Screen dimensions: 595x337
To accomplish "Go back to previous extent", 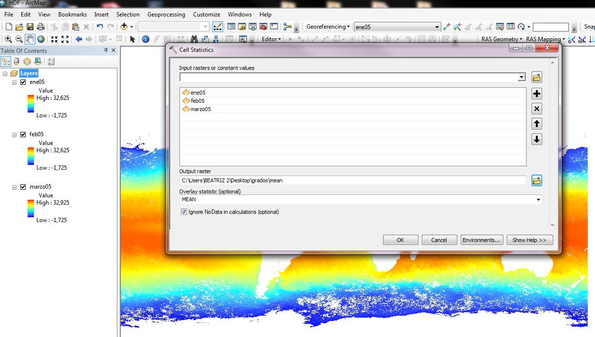I will click(79, 39).
